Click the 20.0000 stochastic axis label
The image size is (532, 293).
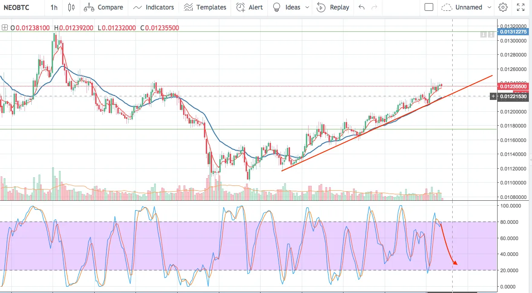point(509,270)
